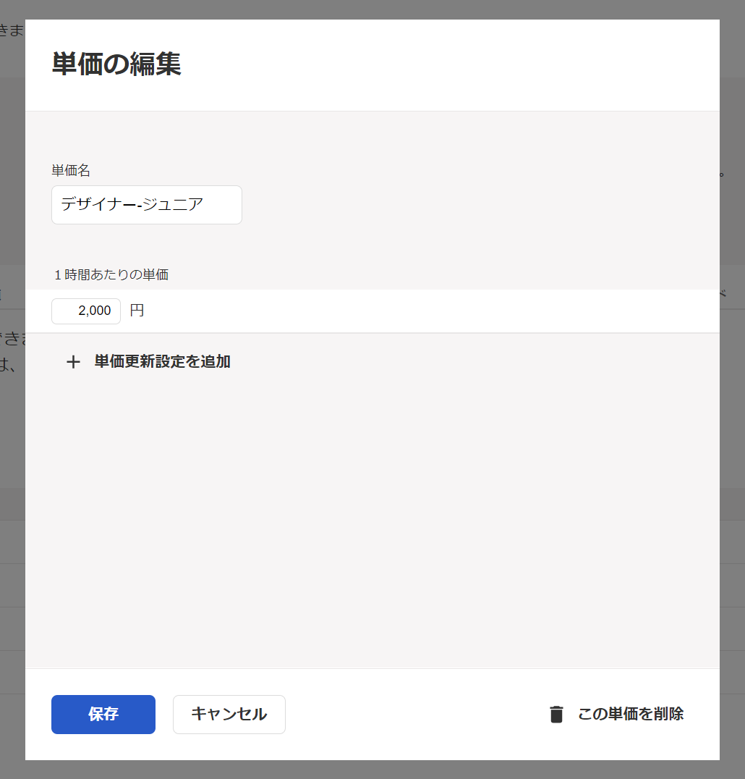This screenshot has height=779, width=745.
Task: Click the plus icon for rate update
Action: click(73, 362)
